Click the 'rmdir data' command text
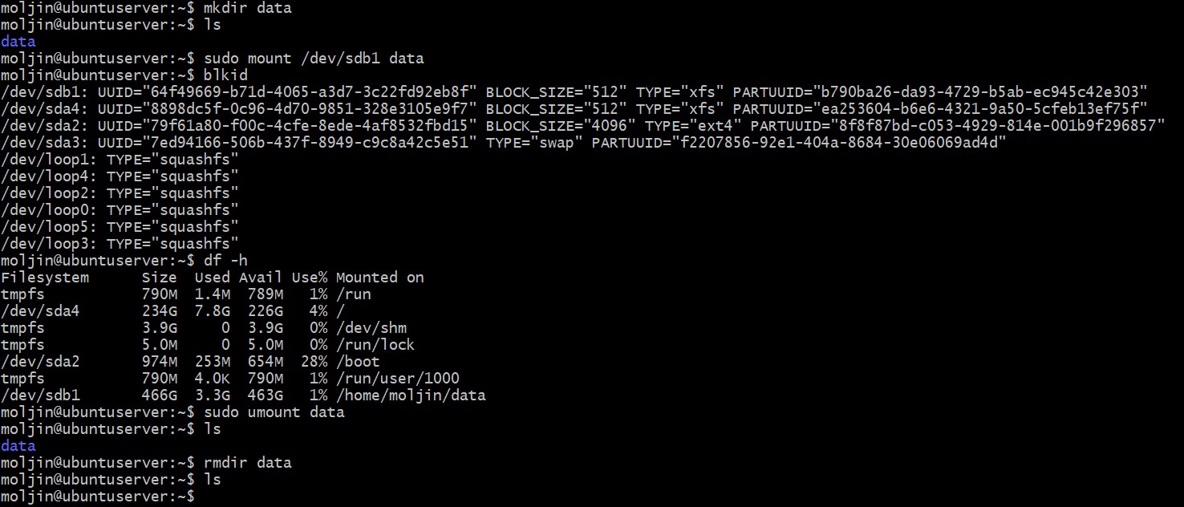 tap(248, 463)
